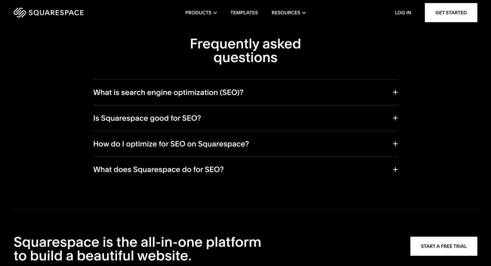The image size is (491, 266).
Task: Click the Log In link
Action: (403, 12)
